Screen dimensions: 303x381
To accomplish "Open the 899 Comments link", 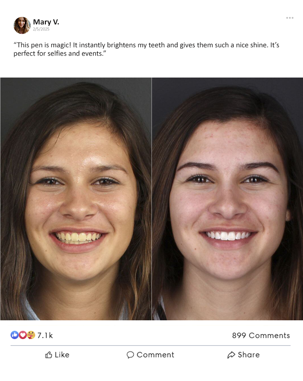I will pos(261,335).
